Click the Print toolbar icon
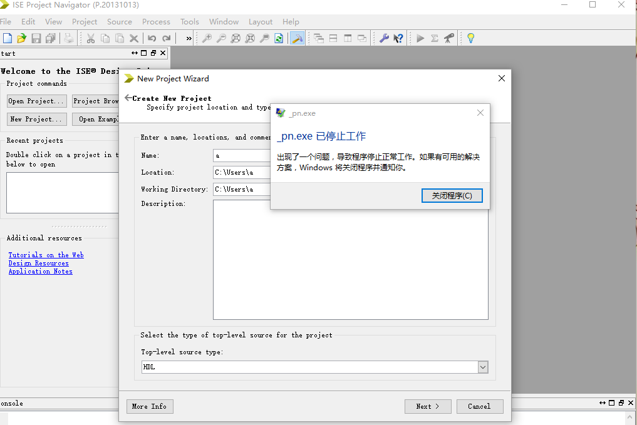 [x=69, y=38]
